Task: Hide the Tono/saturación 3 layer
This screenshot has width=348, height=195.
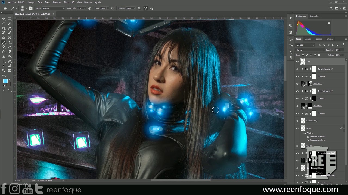Action: [x=297, y=69]
